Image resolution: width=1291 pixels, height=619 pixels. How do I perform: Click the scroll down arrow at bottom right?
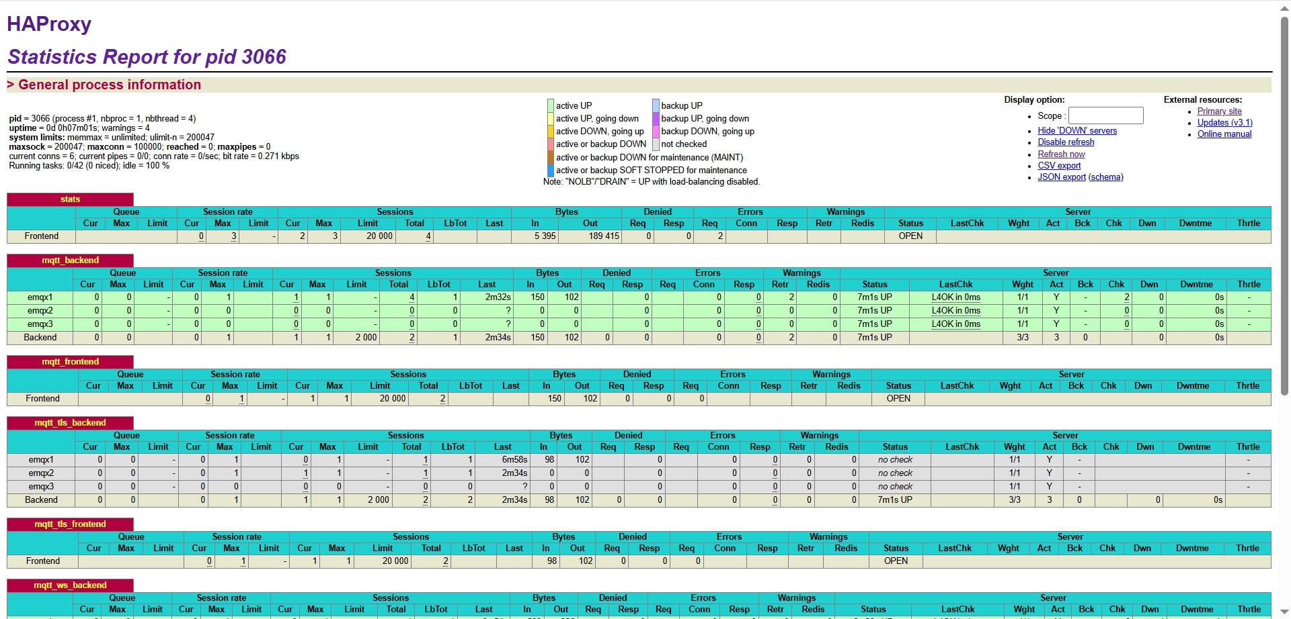click(x=1284, y=612)
